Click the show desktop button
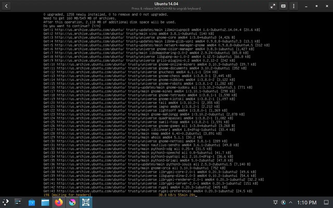 click(326, 202)
